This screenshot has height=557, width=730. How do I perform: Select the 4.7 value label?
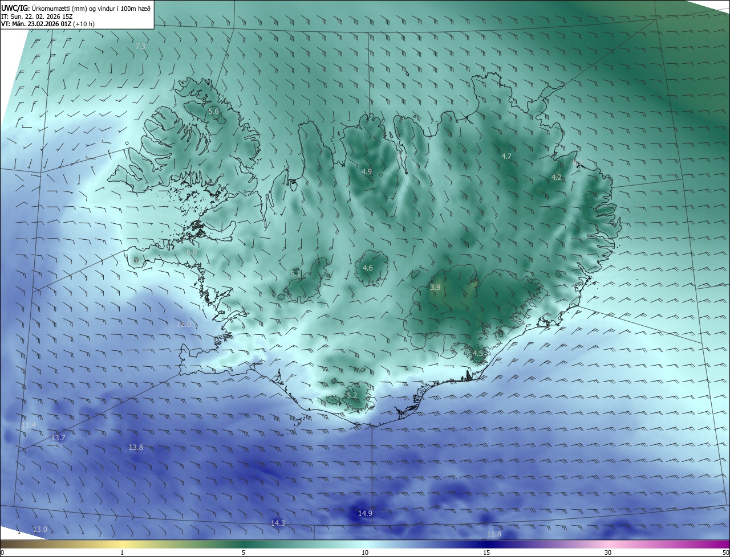tap(506, 156)
